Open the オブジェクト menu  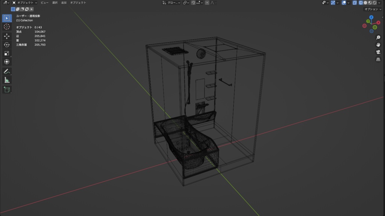tap(78, 3)
